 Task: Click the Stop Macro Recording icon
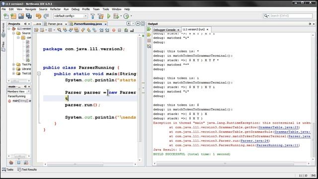tap(119, 30)
